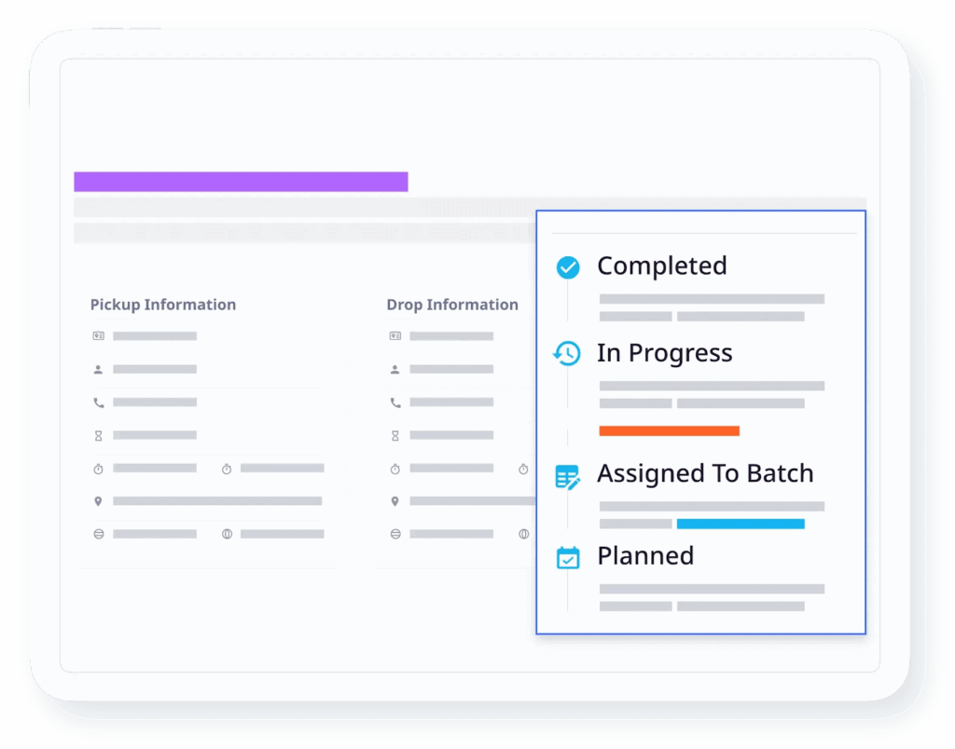Click the orange bar under In Progress

pos(669,430)
